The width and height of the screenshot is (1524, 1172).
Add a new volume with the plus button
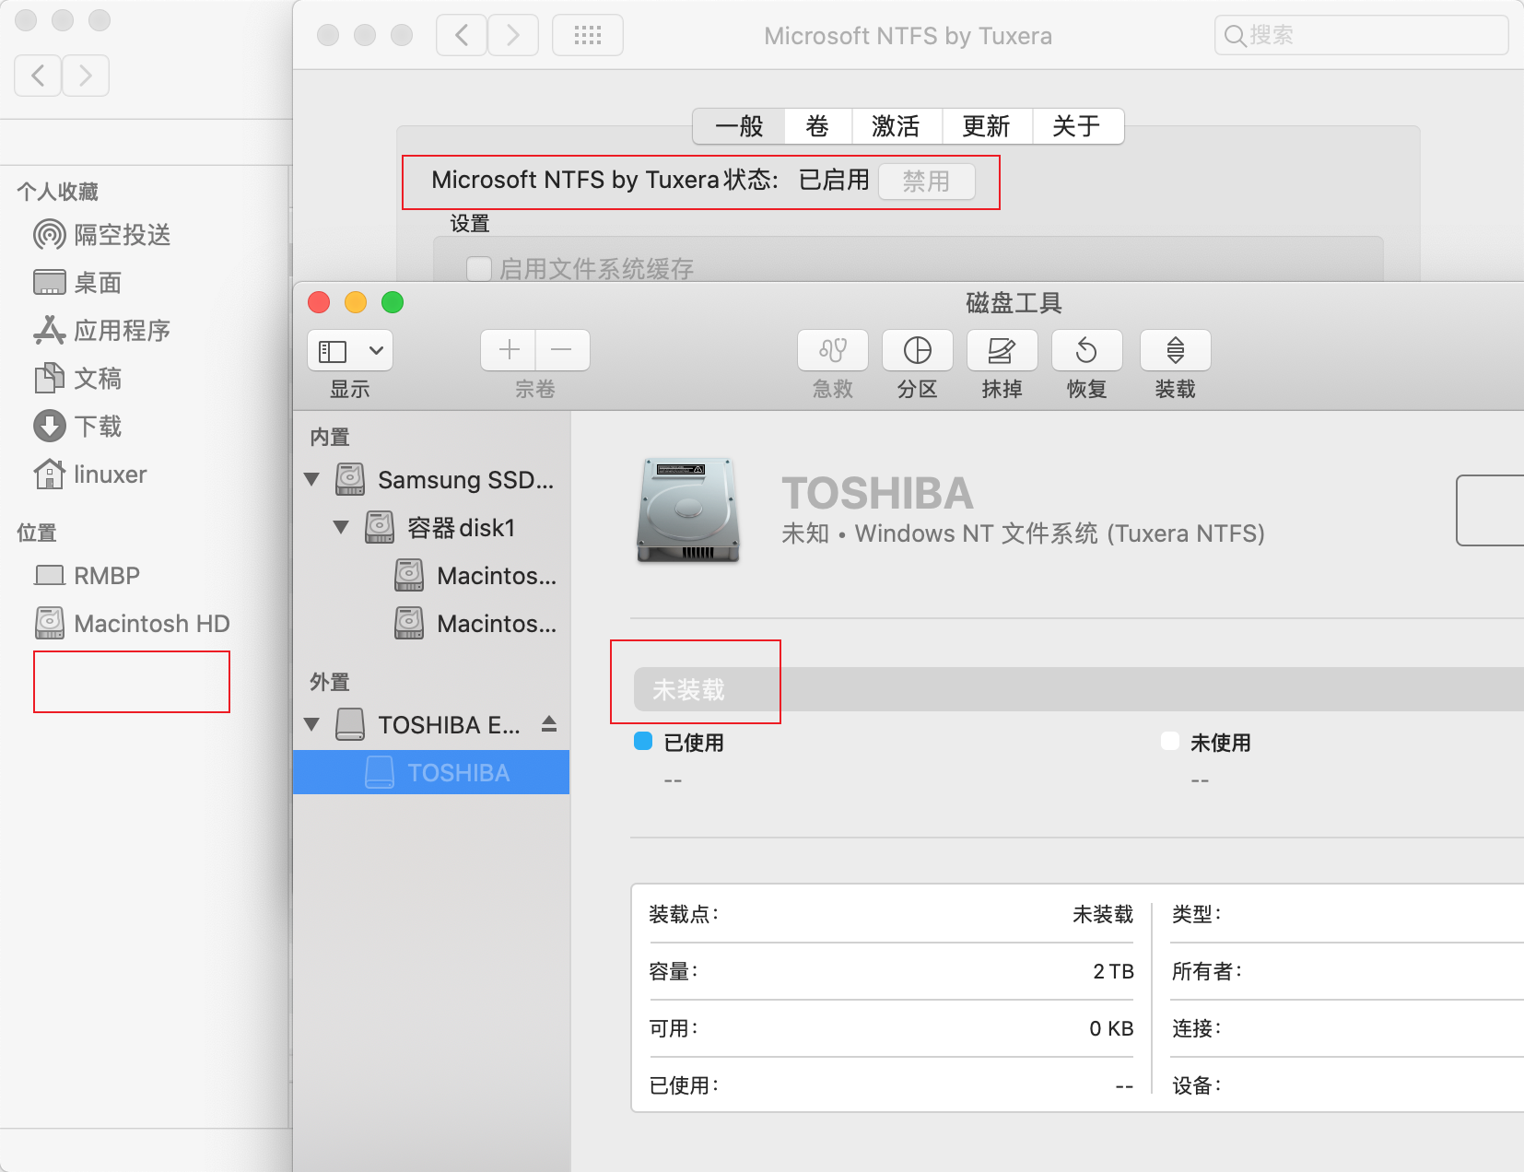(509, 350)
